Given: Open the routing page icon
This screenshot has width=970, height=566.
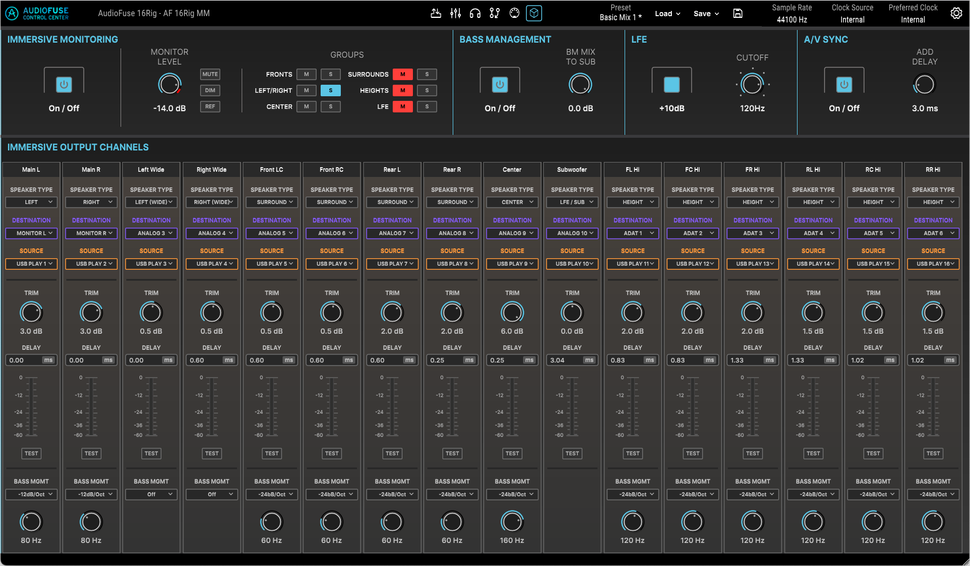Looking at the screenshot, I should 495,13.
